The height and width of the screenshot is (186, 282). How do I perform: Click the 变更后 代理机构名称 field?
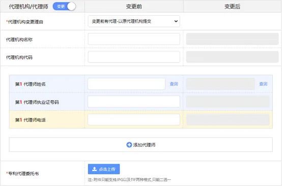(x=232, y=39)
